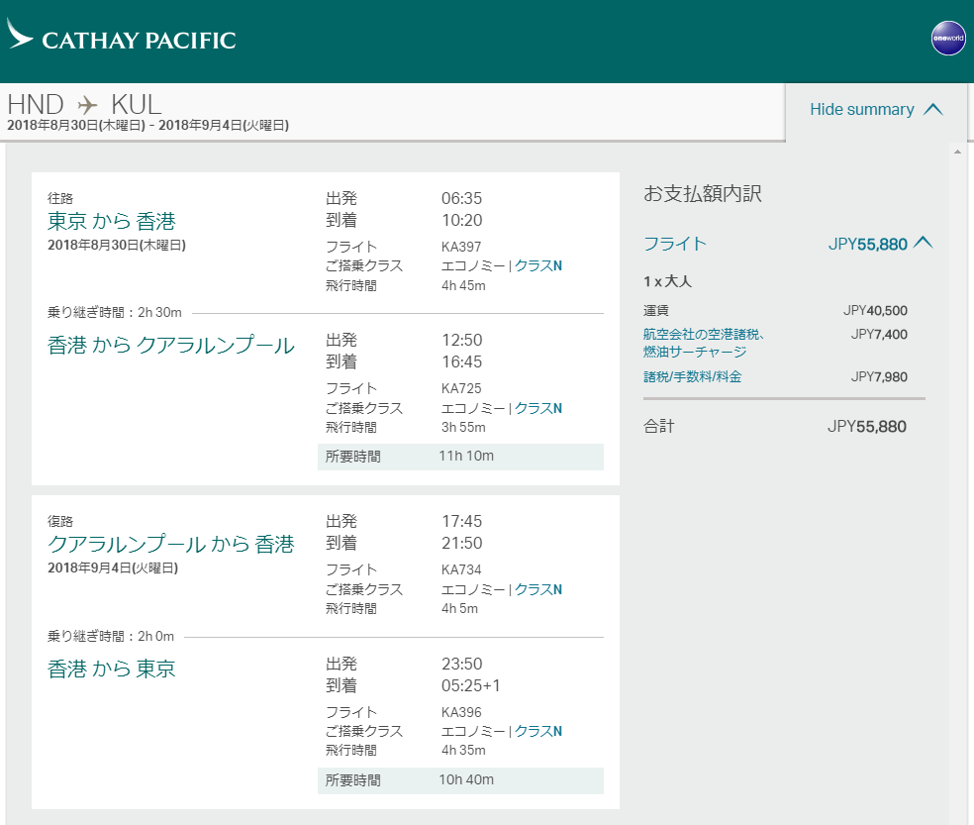Image resolution: width=974 pixels, height=825 pixels.
Task: Click the Cathay Pacific logo
Action: click(x=121, y=35)
